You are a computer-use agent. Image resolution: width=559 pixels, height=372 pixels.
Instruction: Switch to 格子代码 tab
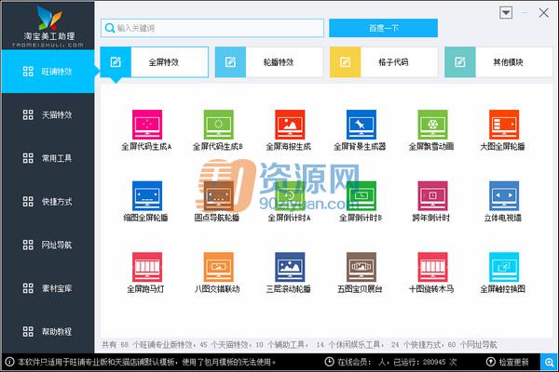(x=384, y=62)
